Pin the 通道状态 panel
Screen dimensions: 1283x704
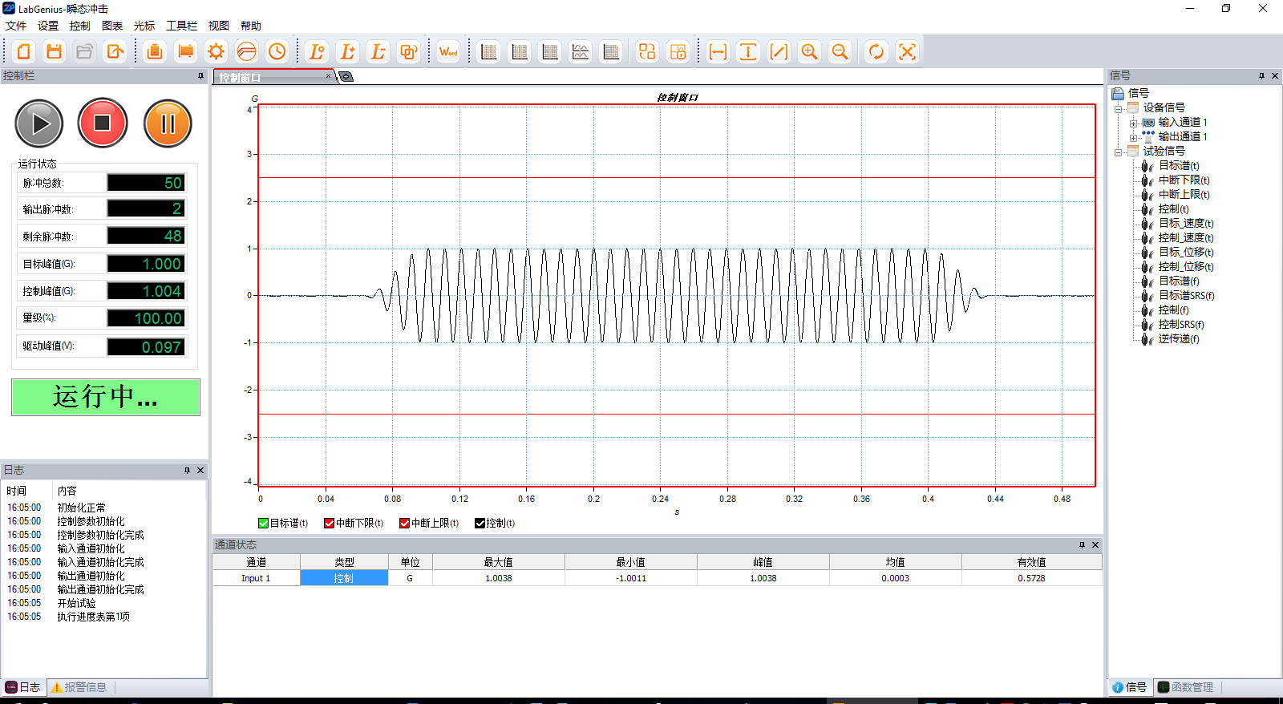click(x=1082, y=545)
